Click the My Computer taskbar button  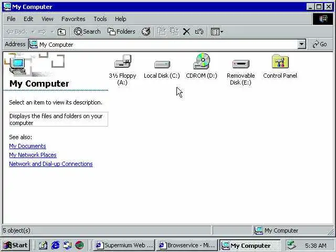pos(250,245)
